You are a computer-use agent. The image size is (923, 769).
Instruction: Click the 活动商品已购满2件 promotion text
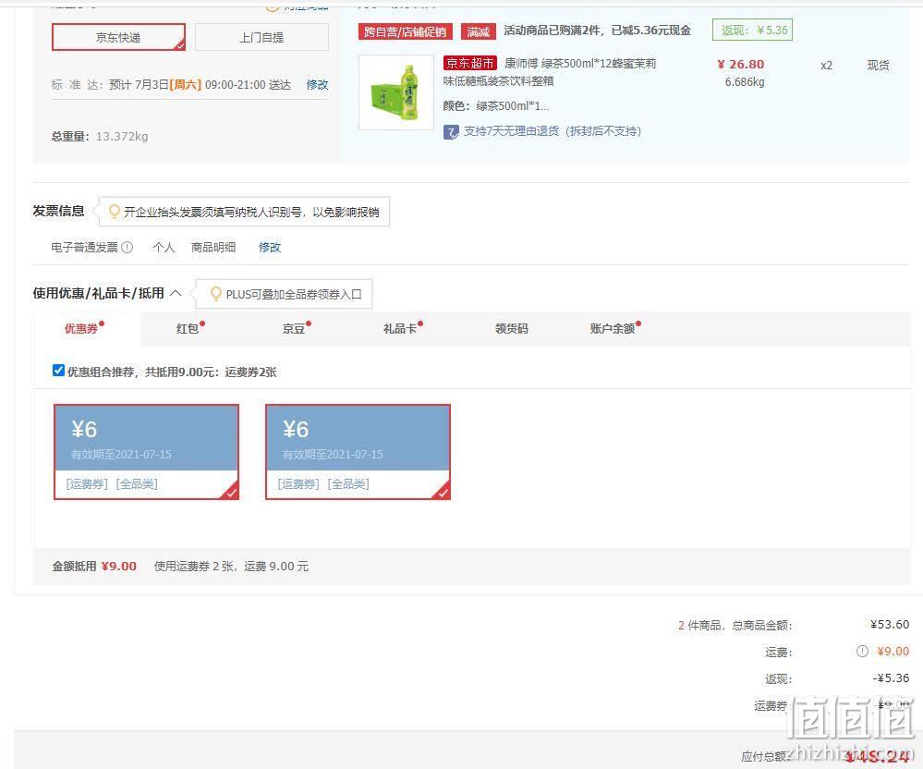point(597,31)
